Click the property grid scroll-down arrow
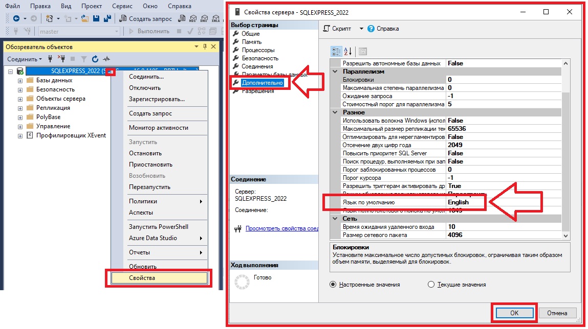 [565, 236]
